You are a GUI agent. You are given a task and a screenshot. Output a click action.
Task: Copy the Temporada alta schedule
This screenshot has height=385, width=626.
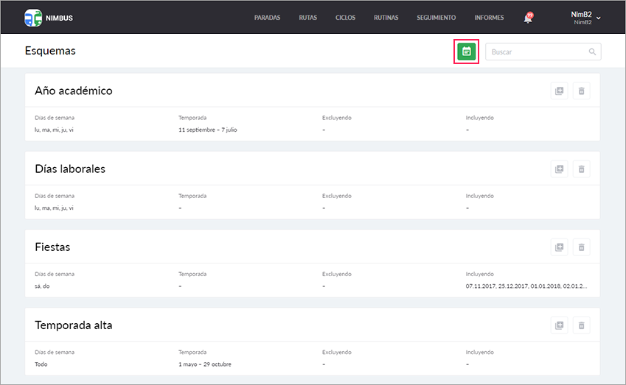pyautogui.click(x=559, y=325)
